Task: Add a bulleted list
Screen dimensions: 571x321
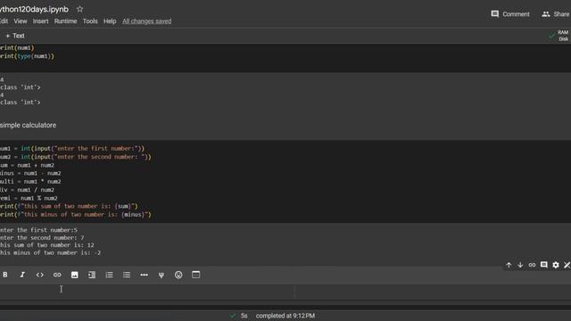Action: 127,275
